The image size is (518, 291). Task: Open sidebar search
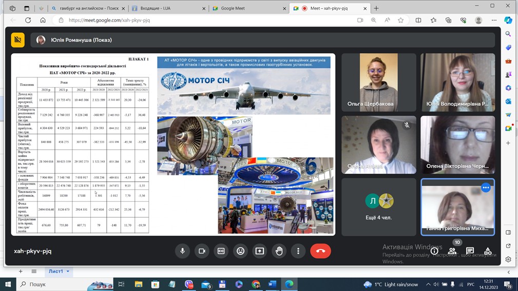[508, 34]
